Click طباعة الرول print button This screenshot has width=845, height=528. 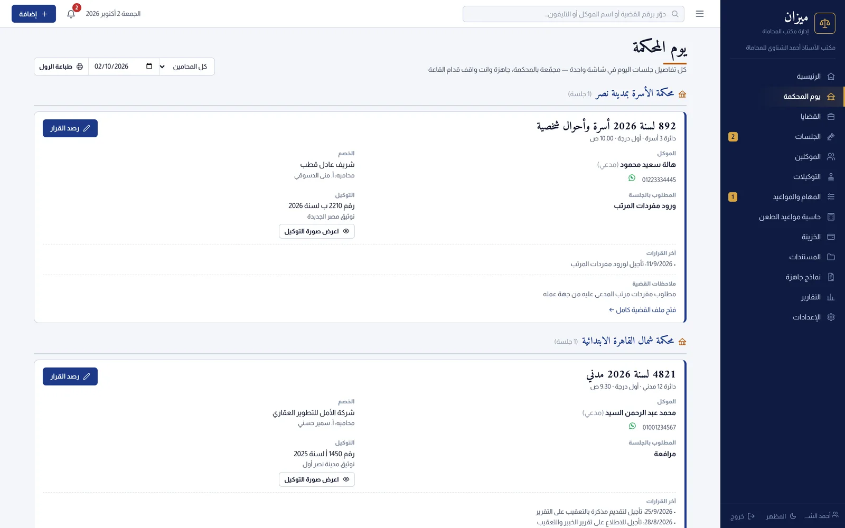(x=61, y=67)
